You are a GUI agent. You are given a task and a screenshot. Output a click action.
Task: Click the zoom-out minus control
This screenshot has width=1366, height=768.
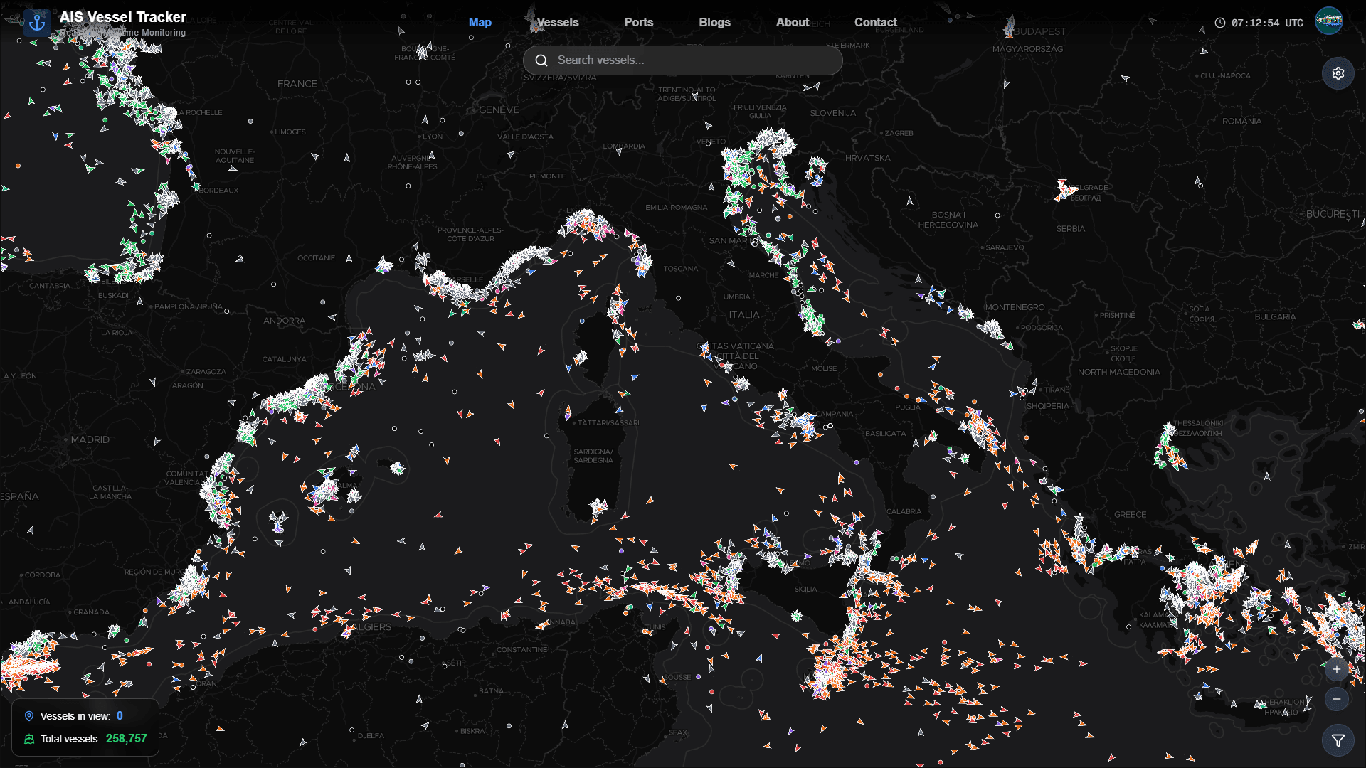pyautogui.click(x=1337, y=699)
